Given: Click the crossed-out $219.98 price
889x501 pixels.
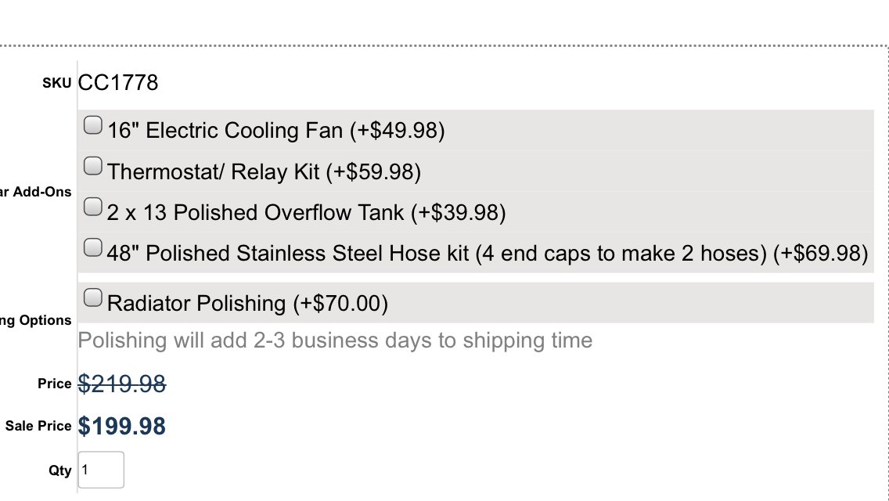Looking at the screenshot, I should coord(122,384).
